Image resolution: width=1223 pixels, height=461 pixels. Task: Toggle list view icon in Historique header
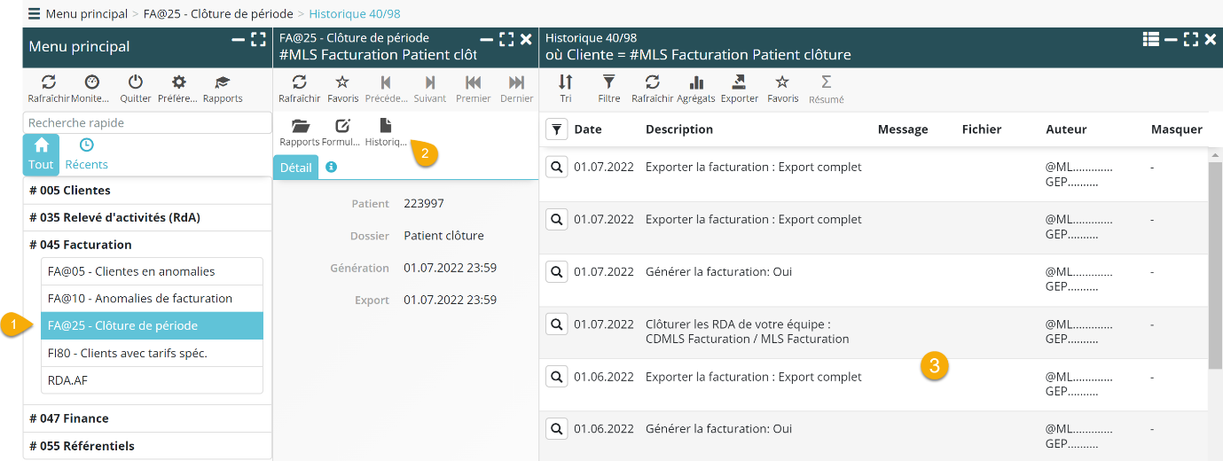[1150, 39]
